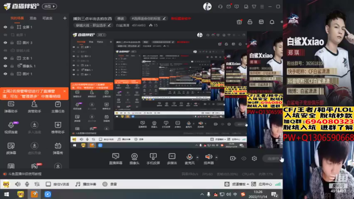Viewport: 354px width, 199px height.
Task: Open 视频连麦 tool
Action: tap(11, 128)
